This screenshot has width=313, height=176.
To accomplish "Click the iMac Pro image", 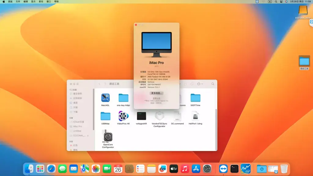I will (156, 45).
